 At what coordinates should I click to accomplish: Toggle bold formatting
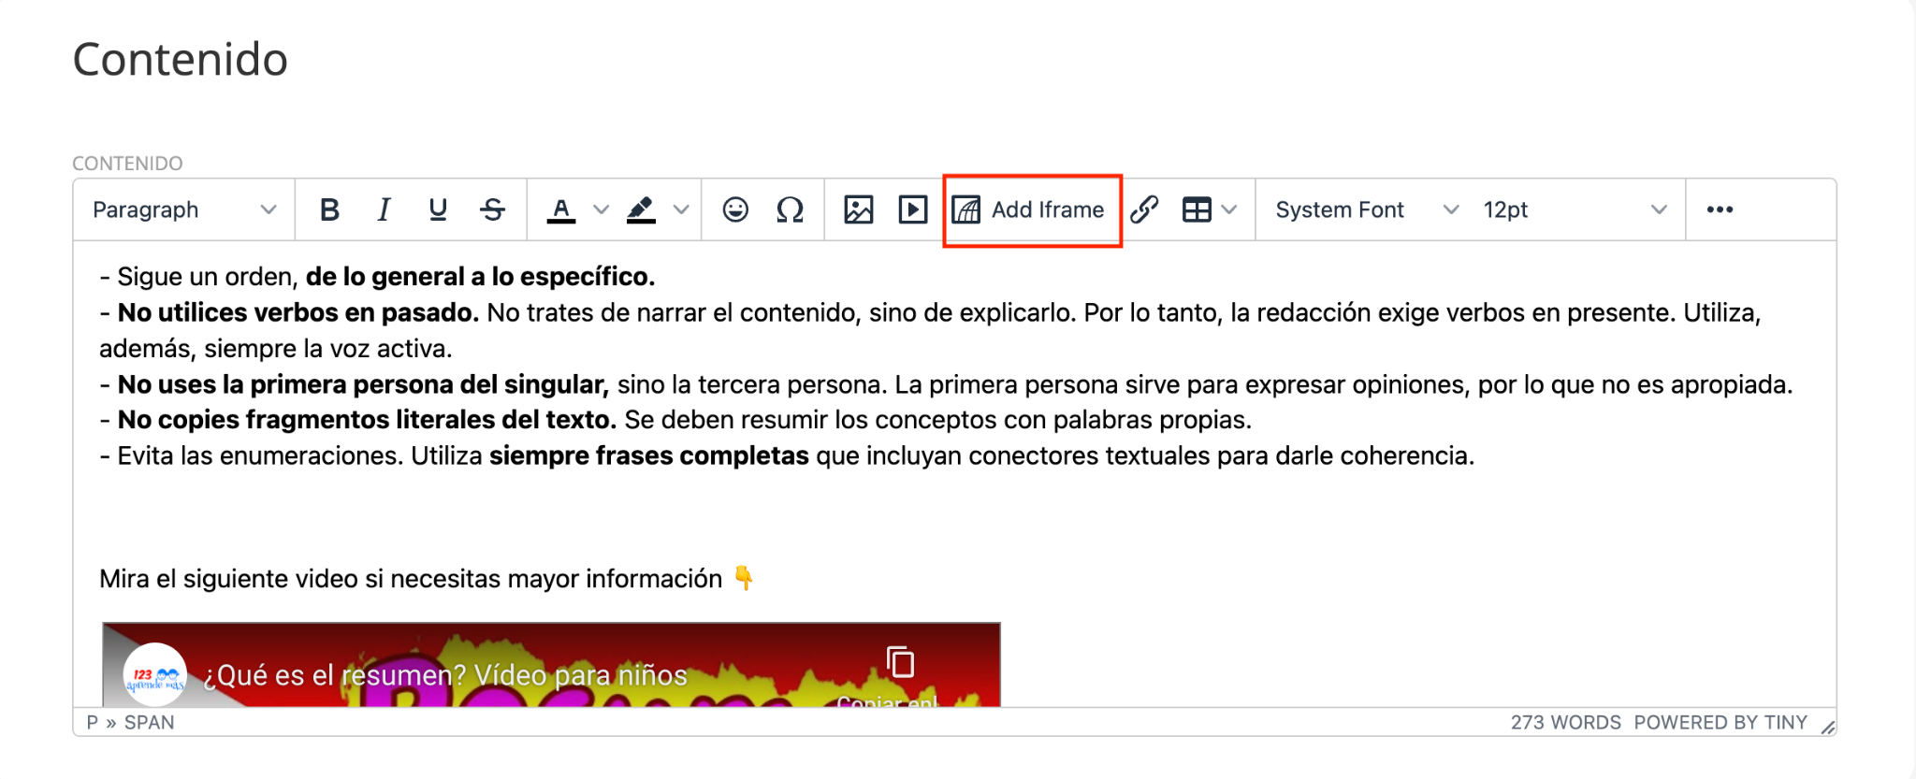[x=329, y=209]
